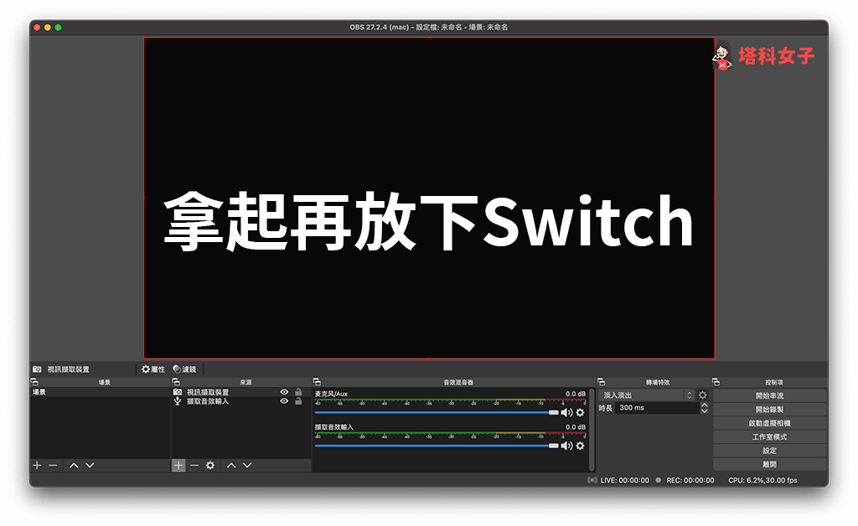Viewport: 858px width, 526px height.
Task: Toggle lock on 擷取音效輸入 source
Action: (x=297, y=401)
